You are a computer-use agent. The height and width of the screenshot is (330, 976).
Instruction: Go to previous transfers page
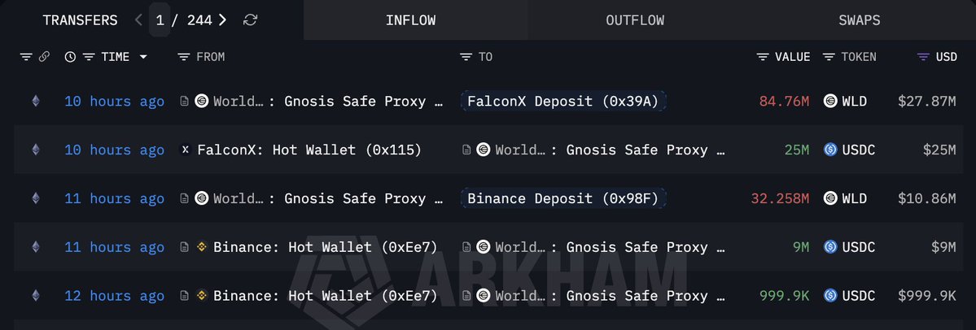(138, 20)
